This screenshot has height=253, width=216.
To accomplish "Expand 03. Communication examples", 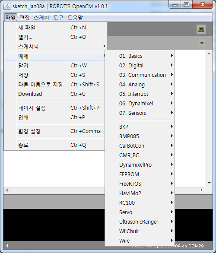I will [140, 75].
